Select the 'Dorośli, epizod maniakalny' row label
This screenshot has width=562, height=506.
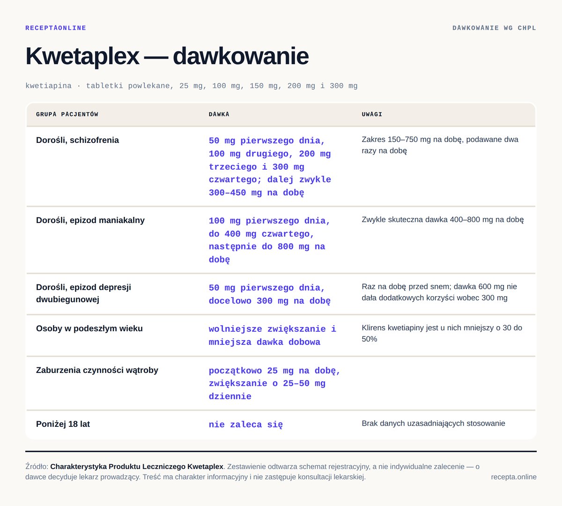tap(90, 220)
